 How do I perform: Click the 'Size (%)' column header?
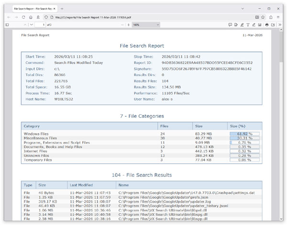(x=245, y=126)
